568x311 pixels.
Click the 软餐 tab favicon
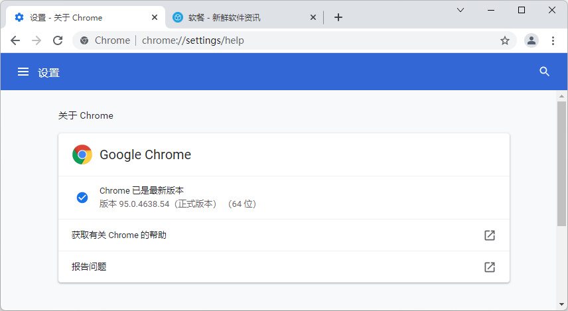(x=178, y=17)
